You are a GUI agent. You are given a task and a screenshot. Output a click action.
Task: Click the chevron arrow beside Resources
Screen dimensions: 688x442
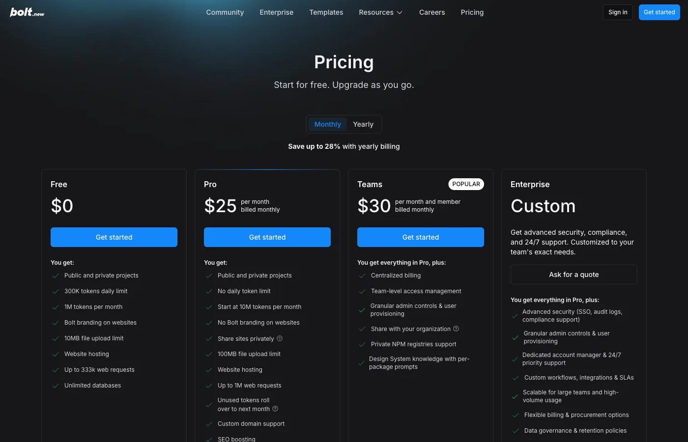(400, 13)
